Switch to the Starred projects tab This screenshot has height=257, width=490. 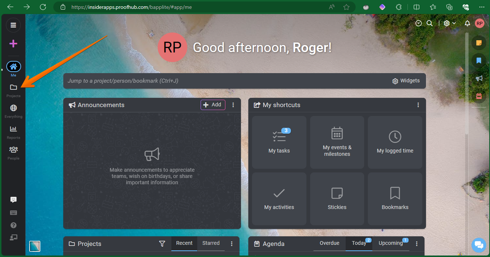pos(211,243)
